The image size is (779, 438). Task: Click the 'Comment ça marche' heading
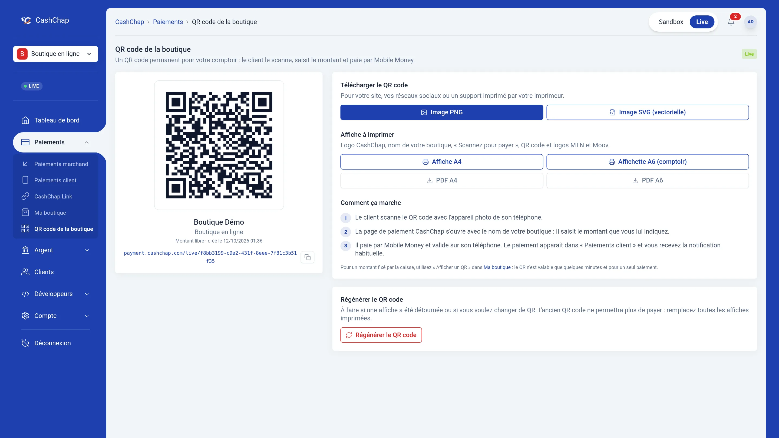371,203
